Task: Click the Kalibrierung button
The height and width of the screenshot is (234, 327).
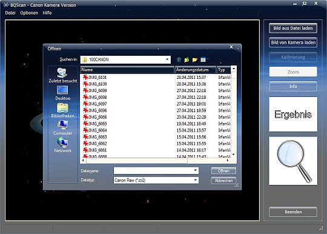Action: tap(293, 57)
